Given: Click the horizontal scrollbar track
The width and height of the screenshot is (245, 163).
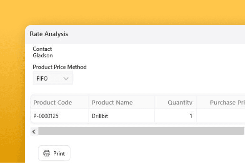Looking at the screenshot, I should (x=141, y=131).
